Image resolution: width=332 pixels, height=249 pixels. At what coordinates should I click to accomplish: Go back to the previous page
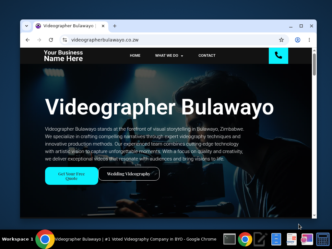point(28,40)
